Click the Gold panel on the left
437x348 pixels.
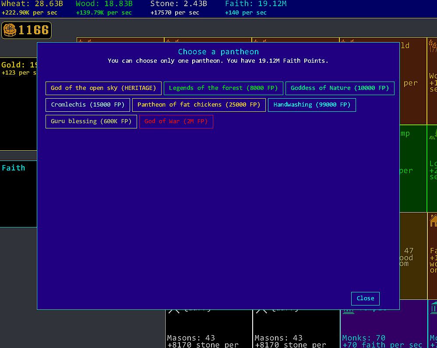pos(18,104)
